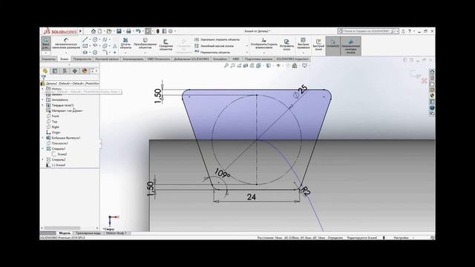Viewport: 475px width, 267px height.
Task: Expand the Спираль2 tree node
Action: pyautogui.click(x=43, y=159)
